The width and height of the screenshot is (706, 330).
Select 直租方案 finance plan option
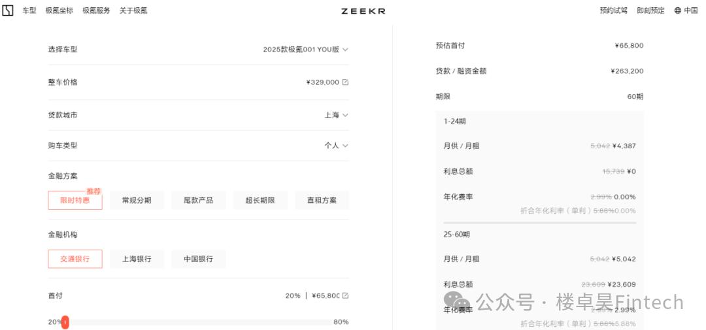click(322, 201)
